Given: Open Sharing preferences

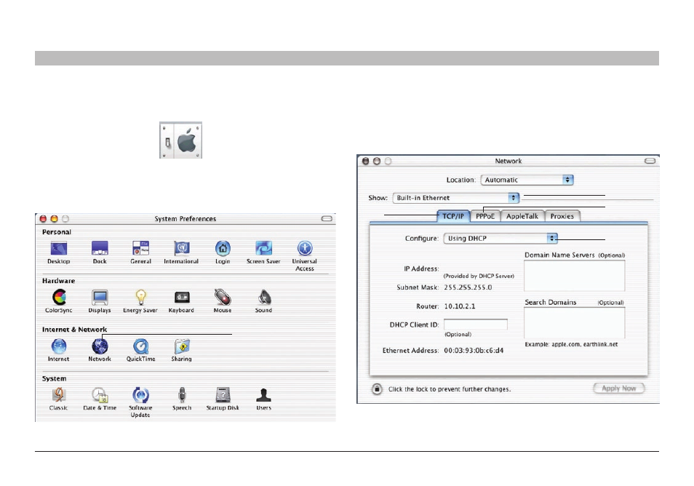Looking at the screenshot, I should click(182, 346).
